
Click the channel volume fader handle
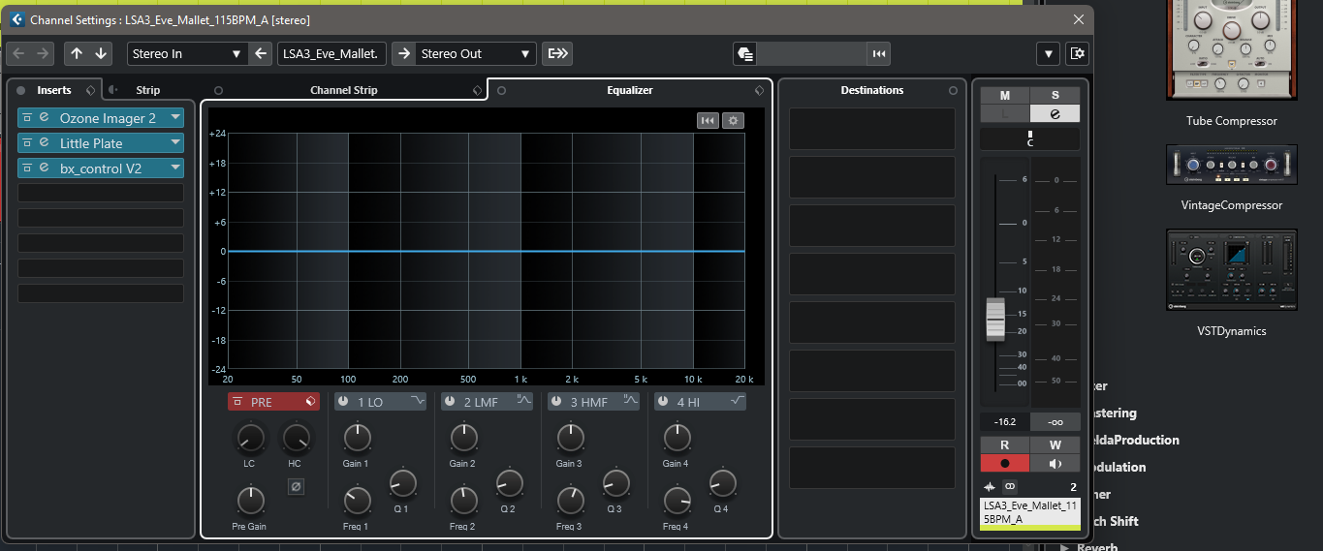tap(996, 320)
